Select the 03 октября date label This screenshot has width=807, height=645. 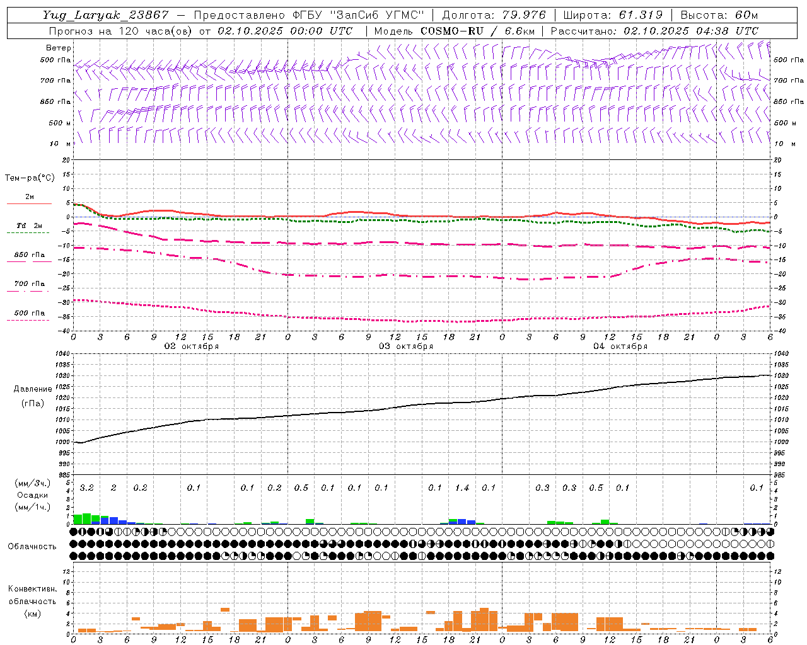point(406,346)
